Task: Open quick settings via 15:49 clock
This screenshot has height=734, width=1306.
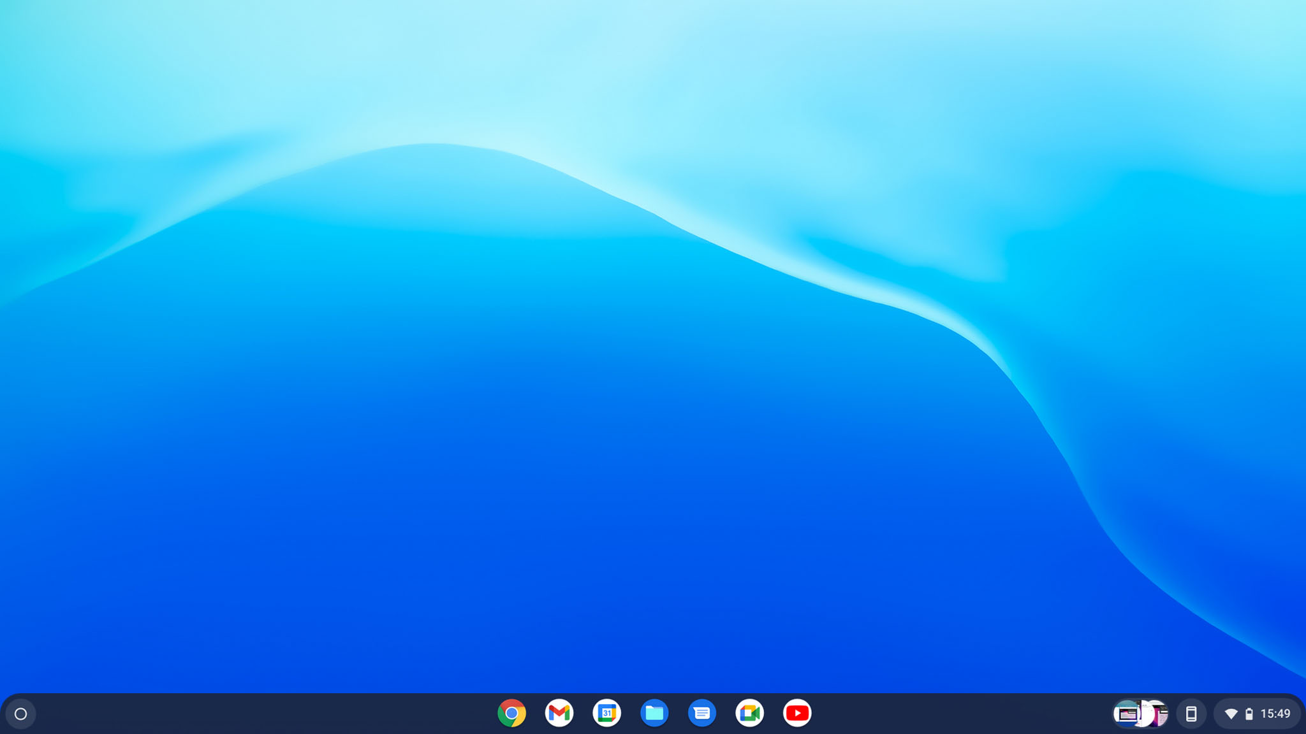Action: 1275,714
